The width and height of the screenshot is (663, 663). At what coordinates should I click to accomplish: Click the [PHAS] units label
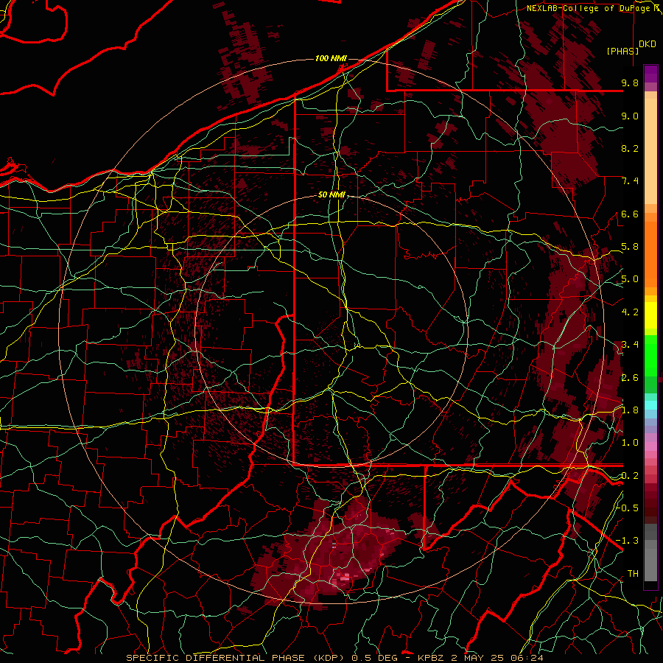point(622,51)
